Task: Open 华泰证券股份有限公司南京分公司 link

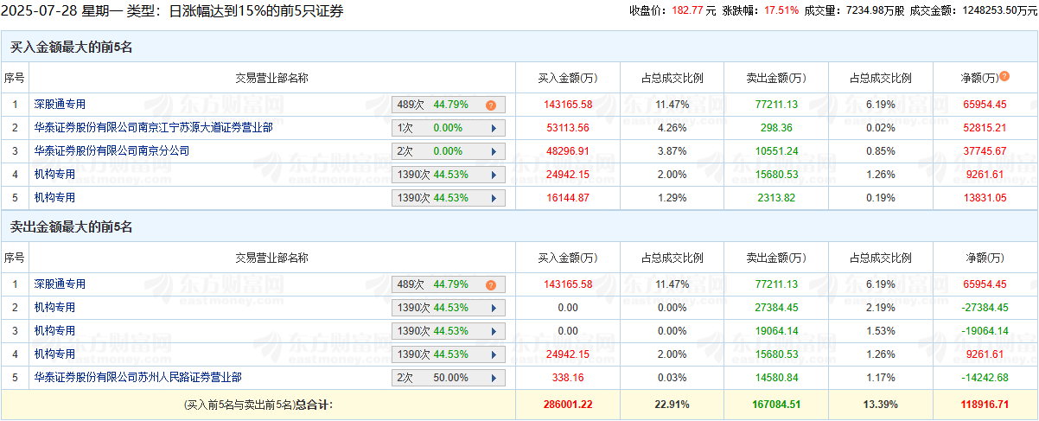Action: tap(112, 150)
